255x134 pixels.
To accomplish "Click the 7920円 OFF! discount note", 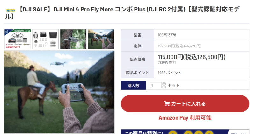I will pos(167,62).
